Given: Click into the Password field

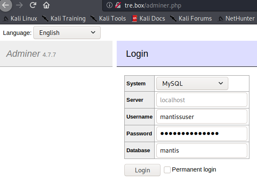Looking at the screenshot, I should (201, 134).
